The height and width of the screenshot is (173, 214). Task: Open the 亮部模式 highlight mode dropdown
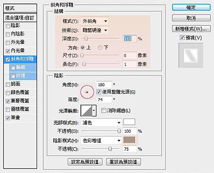pos(101,123)
